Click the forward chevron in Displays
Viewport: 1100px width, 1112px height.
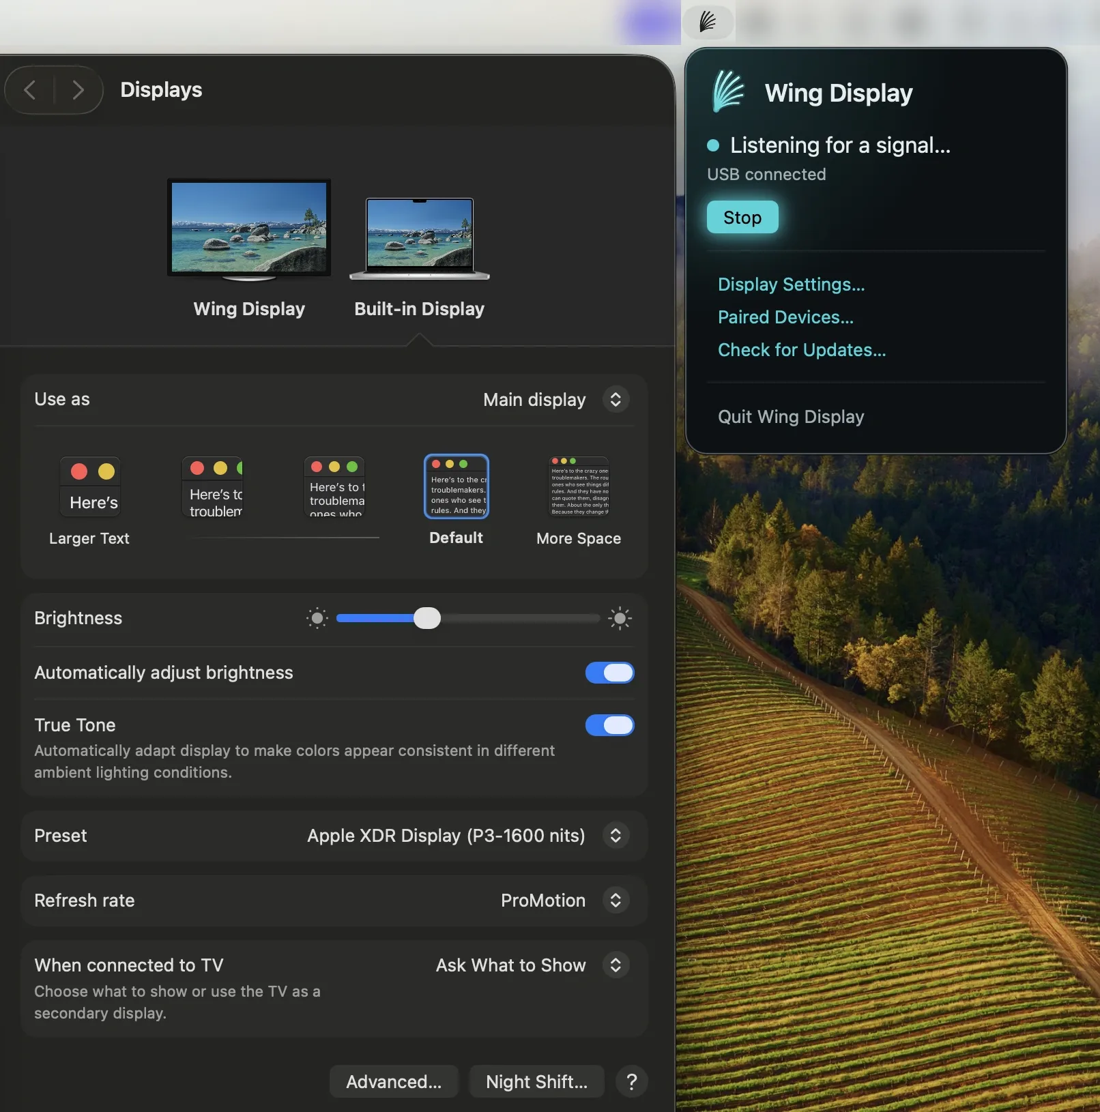point(78,90)
